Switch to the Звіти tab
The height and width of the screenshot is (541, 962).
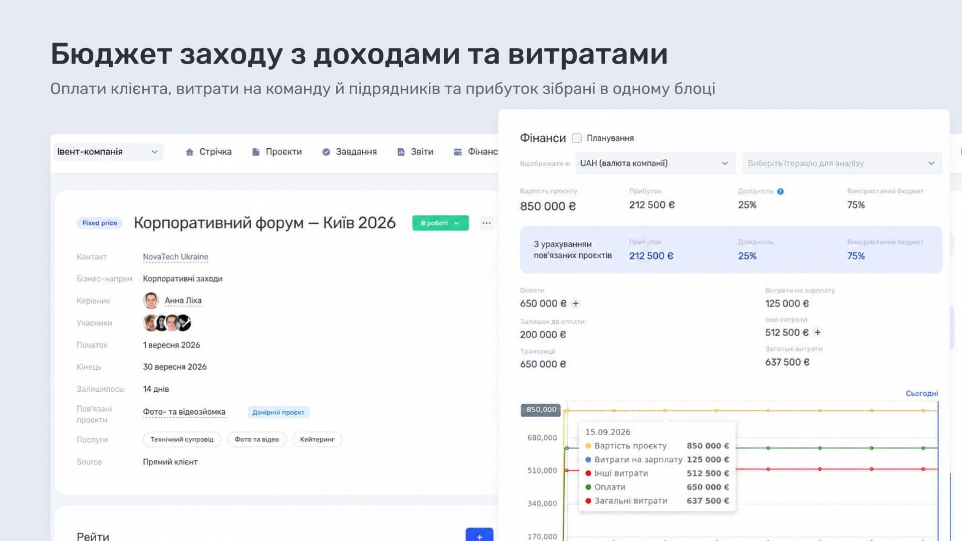click(415, 152)
